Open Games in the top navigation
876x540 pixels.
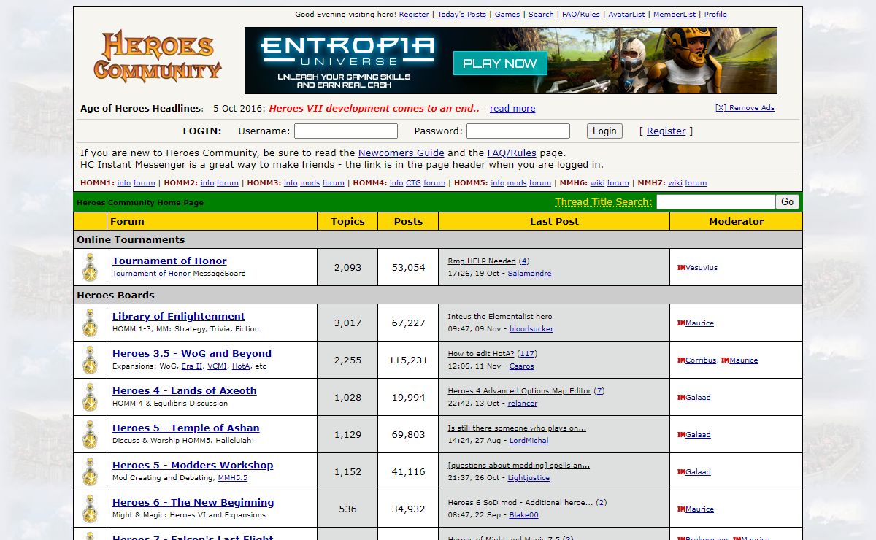click(x=507, y=15)
